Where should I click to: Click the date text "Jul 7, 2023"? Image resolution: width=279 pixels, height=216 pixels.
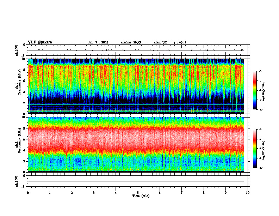point(98,42)
